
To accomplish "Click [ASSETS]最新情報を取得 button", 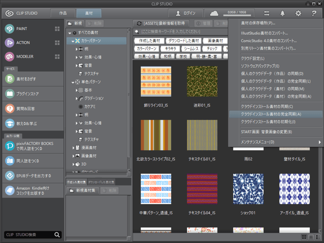I will click(161, 23).
